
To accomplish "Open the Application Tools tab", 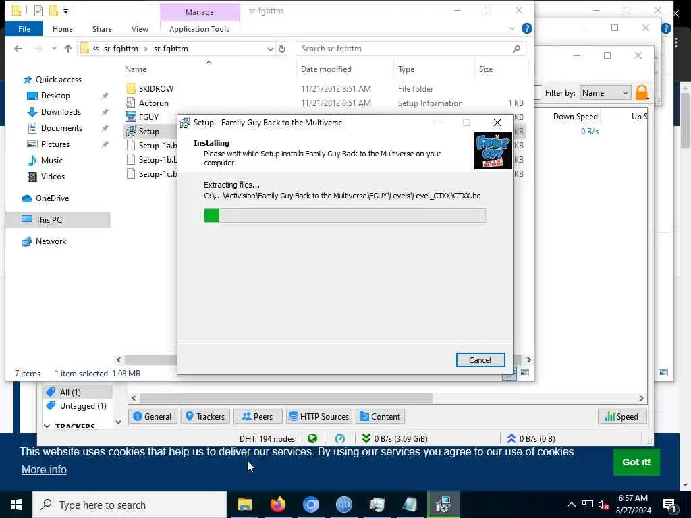I will [x=199, y=28].
